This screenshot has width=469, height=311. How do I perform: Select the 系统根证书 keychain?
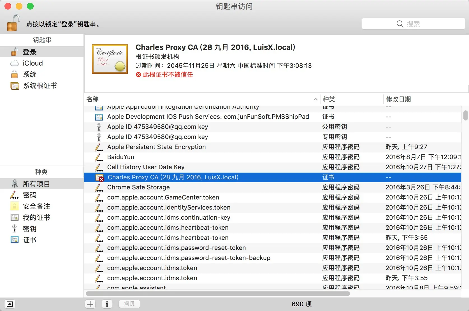(42, 85)
